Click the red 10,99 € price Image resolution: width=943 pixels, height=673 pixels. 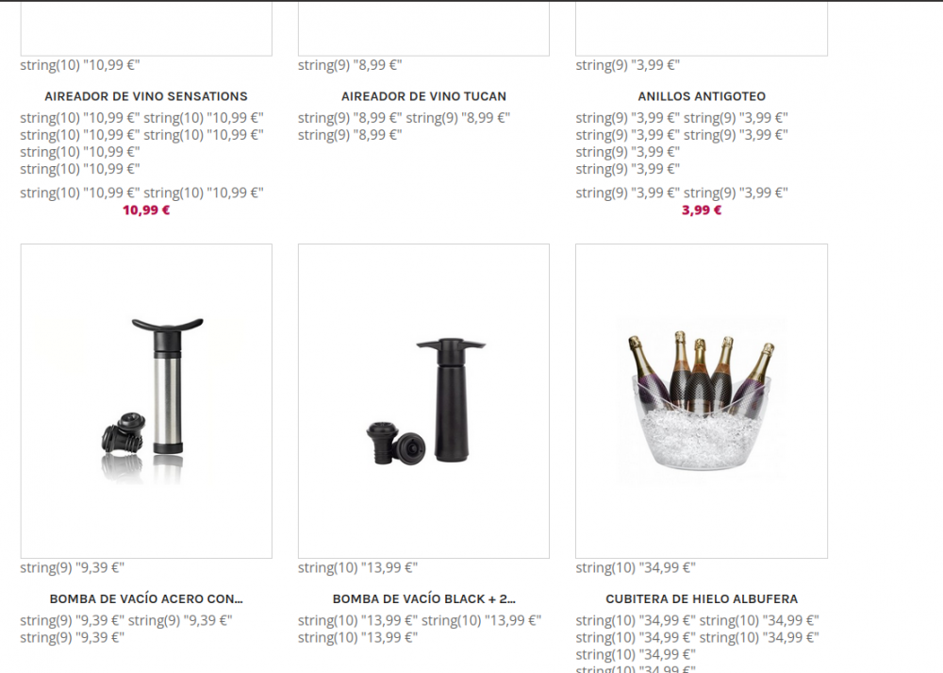pyautogui.click(x=146, y=210)
